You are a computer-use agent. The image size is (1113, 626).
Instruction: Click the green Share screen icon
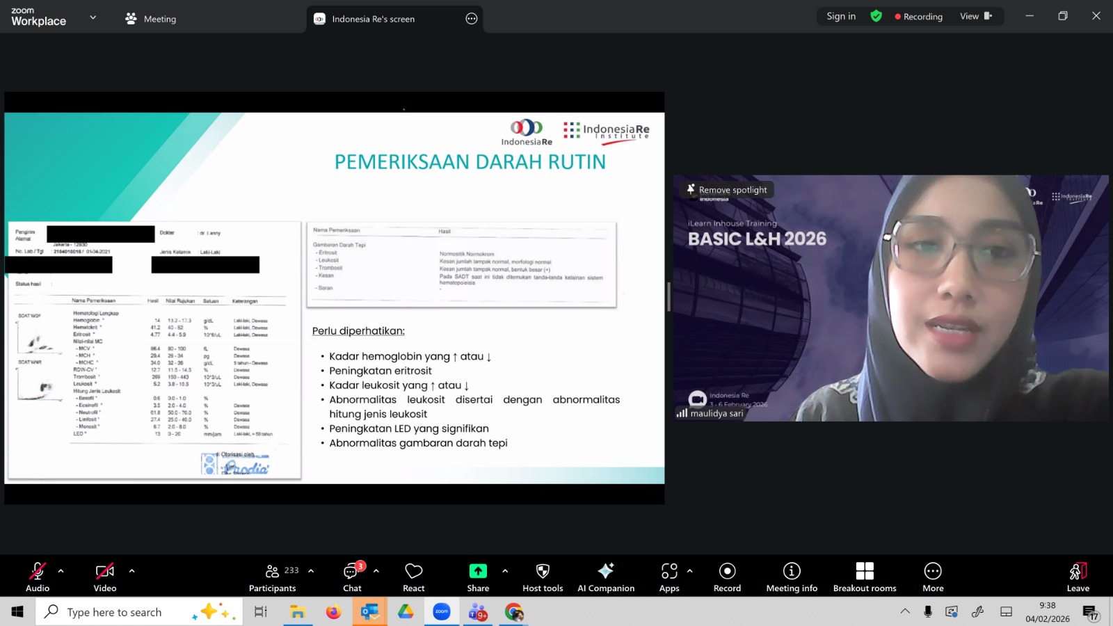(478, 571)
